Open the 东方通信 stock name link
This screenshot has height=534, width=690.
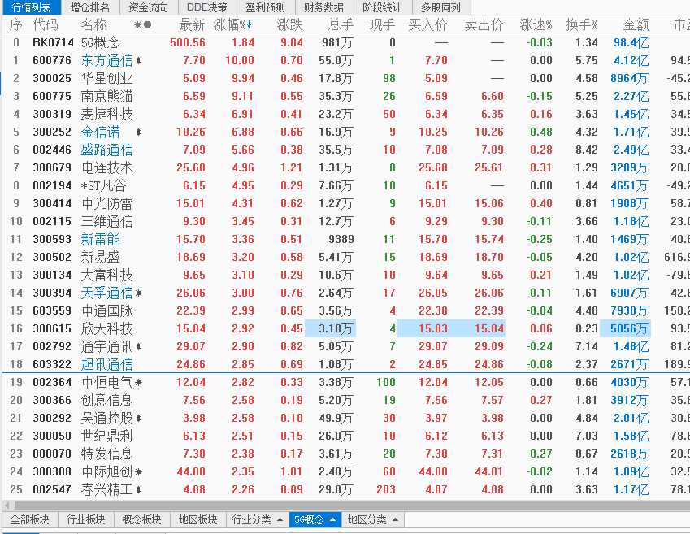107,61
